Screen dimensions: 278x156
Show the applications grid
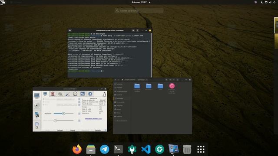[201, 149]
